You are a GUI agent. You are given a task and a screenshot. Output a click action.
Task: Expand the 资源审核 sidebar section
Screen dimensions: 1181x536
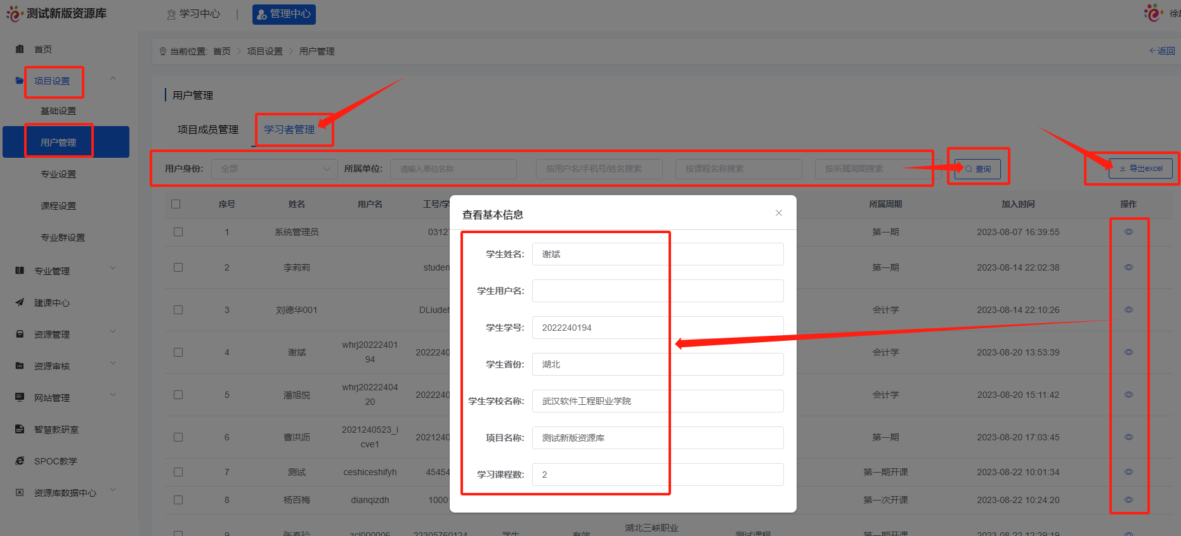pyautogui.click(x=113, y=363)
